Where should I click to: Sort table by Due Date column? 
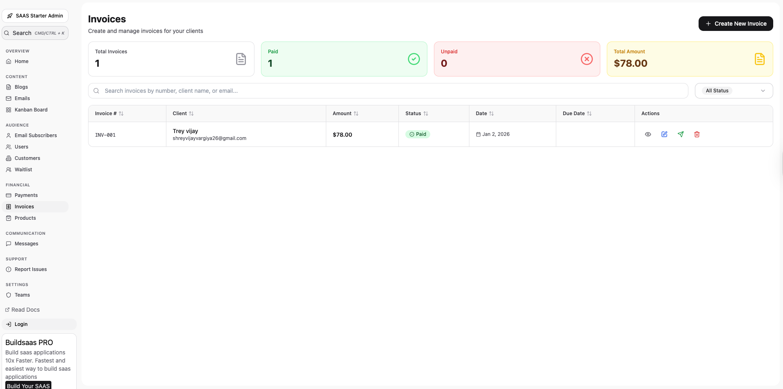(589, 114)
